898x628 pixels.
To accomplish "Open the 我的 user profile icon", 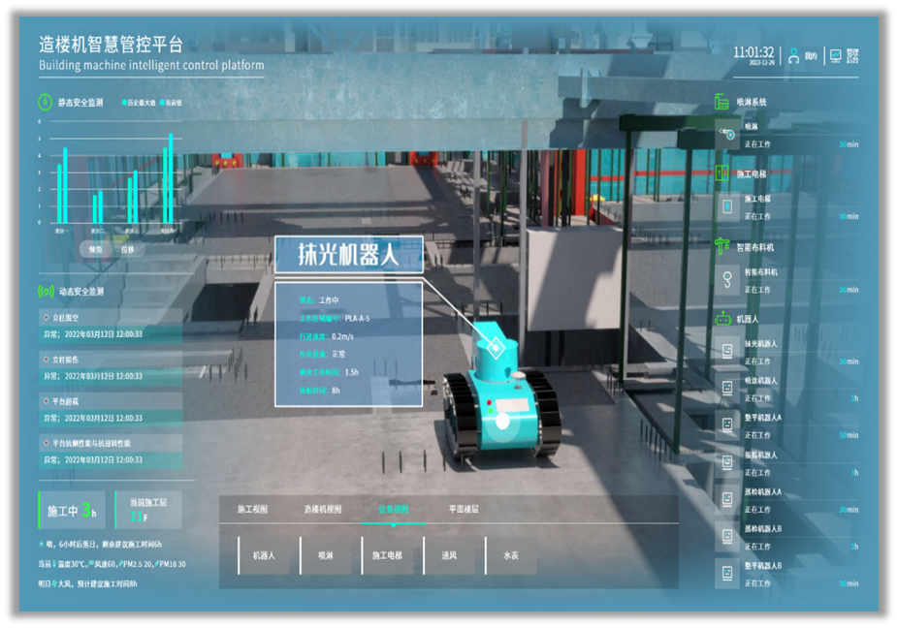I will pyautogui.click(x=793, y=55).
